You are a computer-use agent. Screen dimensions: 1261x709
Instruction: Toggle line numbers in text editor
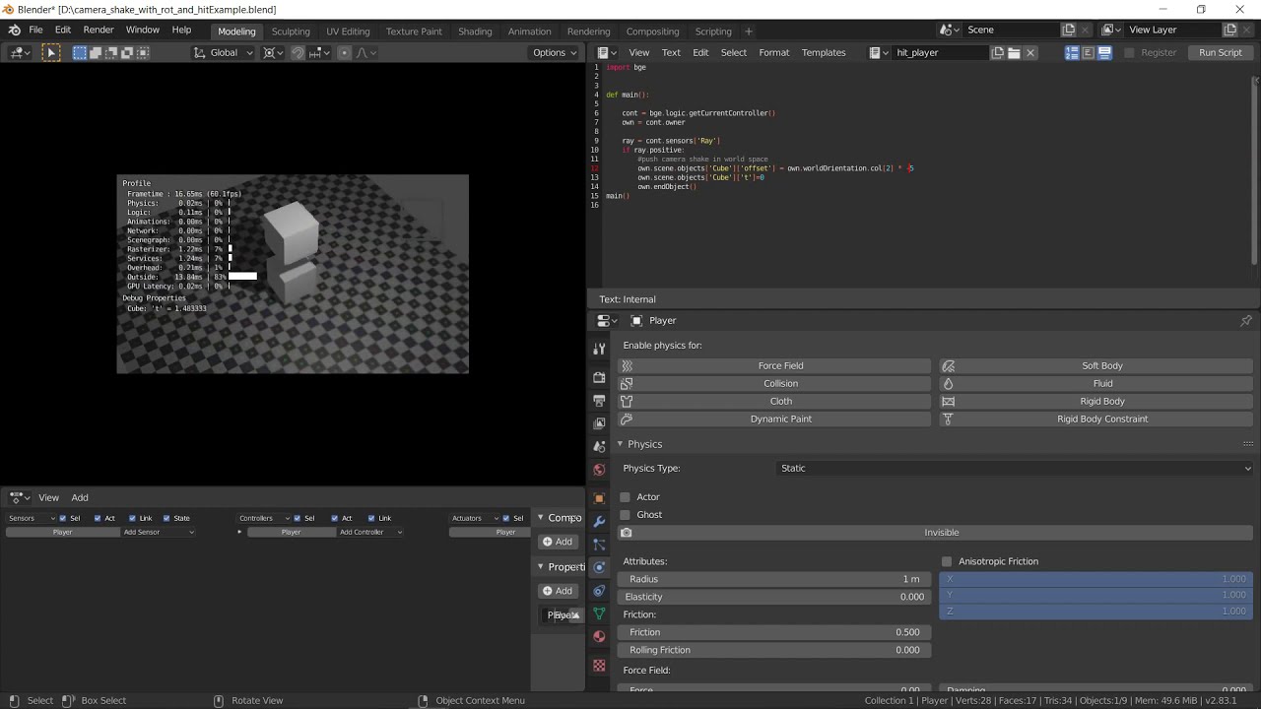pos(1072,52)
